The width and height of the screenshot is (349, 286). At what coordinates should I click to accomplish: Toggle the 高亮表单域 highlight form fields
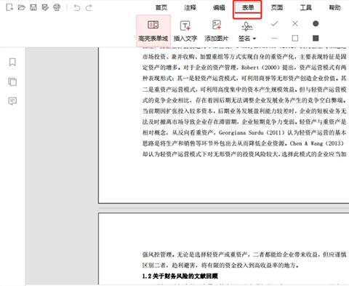pos(153,31)
